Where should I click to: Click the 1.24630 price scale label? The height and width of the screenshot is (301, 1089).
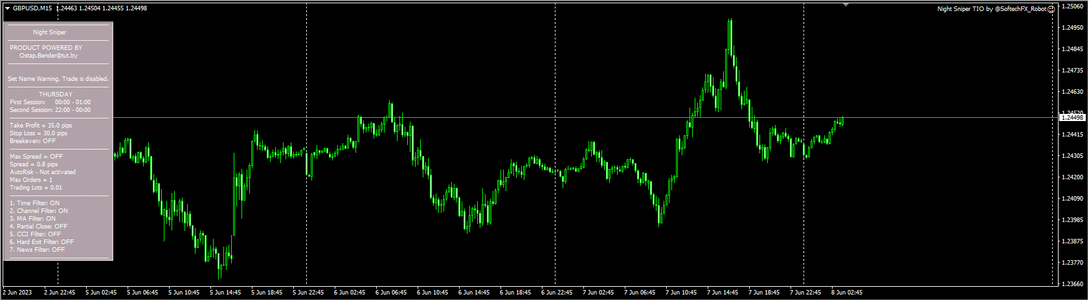click(x=1073, y=92)
